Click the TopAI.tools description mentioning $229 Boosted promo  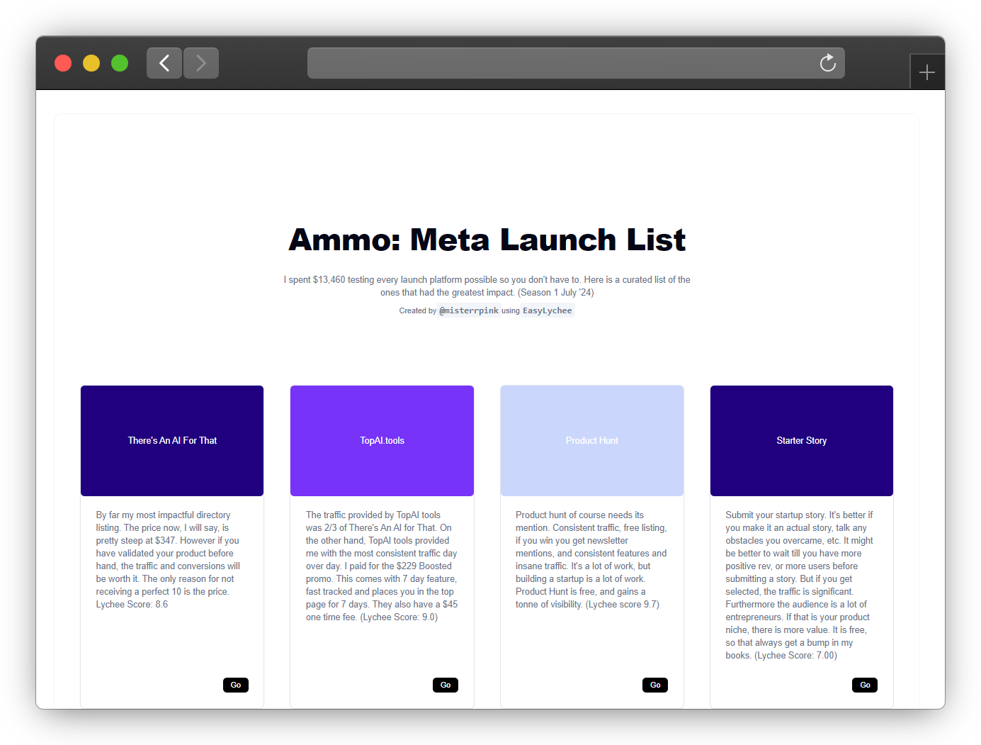pyautogui.click(x=382, y=566)
